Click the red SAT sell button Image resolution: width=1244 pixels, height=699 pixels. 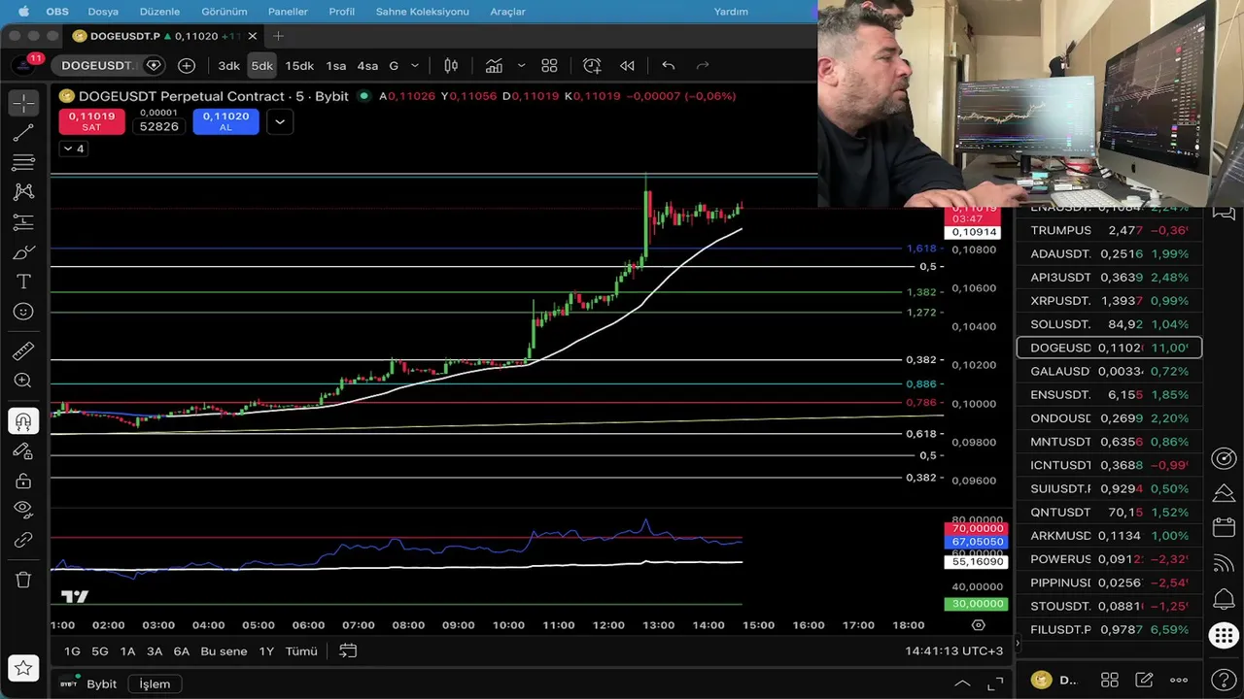(91, 121)
